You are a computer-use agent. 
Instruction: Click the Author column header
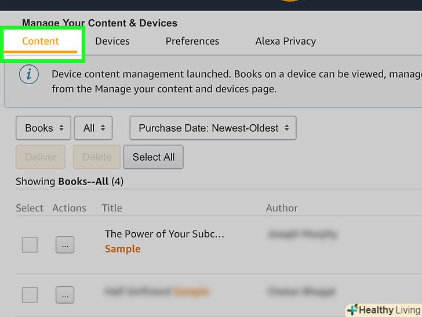click(282, 208)
